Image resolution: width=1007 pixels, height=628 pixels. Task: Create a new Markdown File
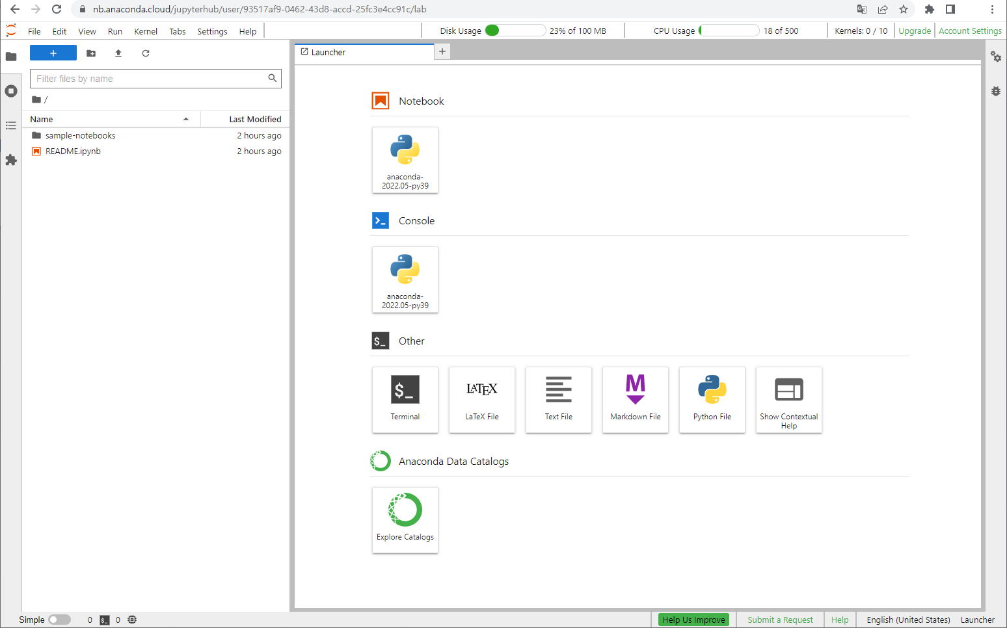[636, 400]
